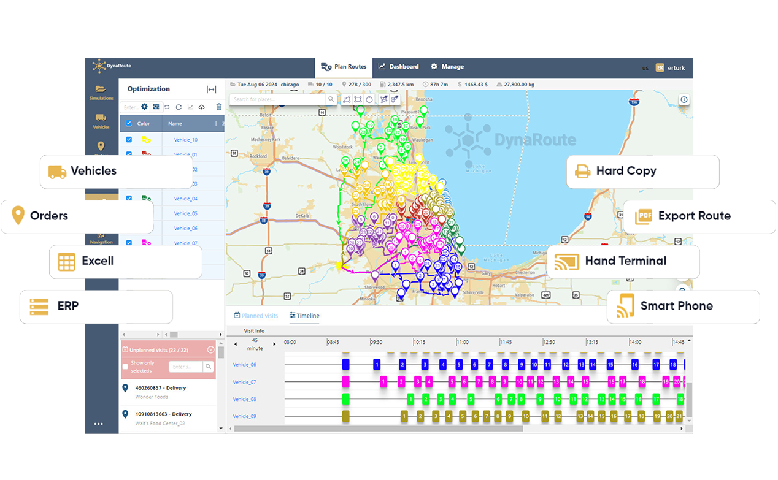
Task: Click the timeline scroll-down arrow
Action: coord(689,421)
